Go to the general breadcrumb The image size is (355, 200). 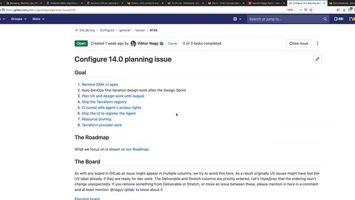[x=125, y=30]
